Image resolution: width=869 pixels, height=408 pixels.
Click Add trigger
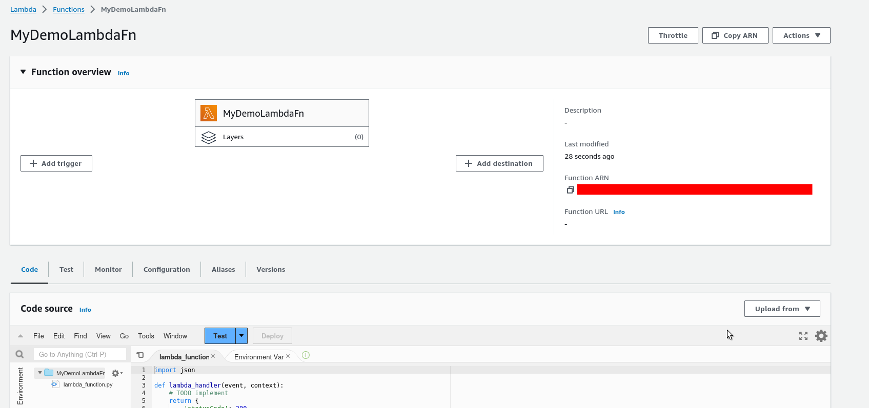pyautogui.click(x=56, y=163)
